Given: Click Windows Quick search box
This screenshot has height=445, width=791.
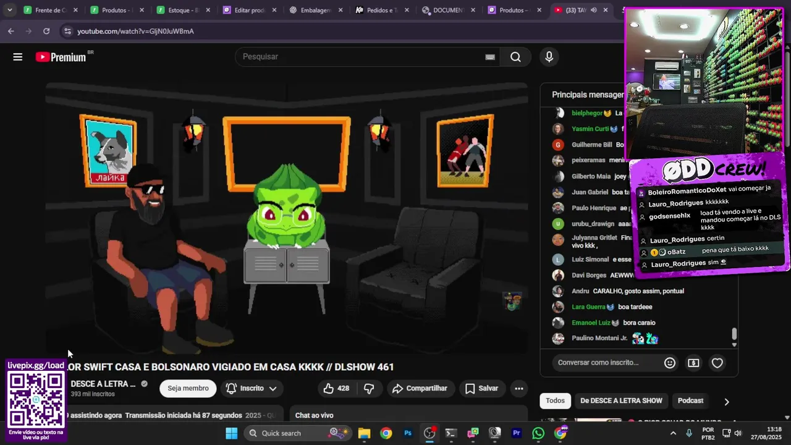Looking at the screenshot, I should [x=297, y=433].
